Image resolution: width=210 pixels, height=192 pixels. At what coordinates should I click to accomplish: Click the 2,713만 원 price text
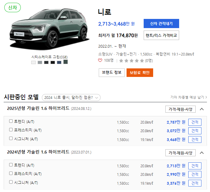pos(176,166)
